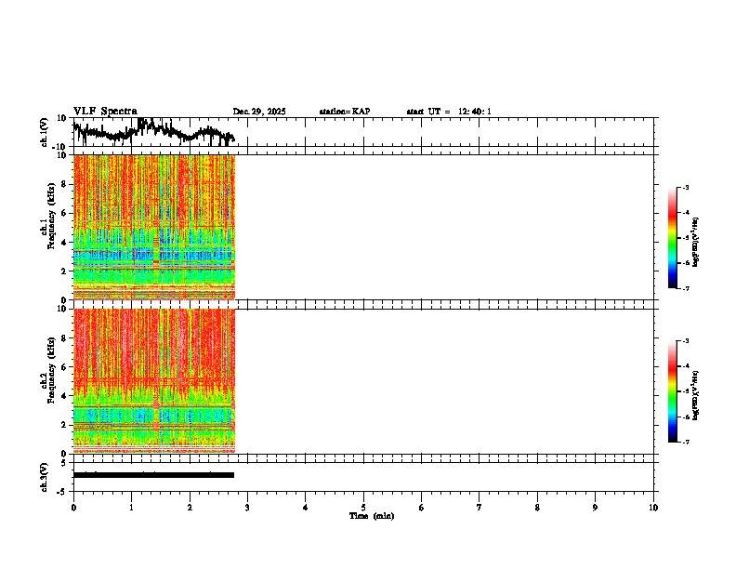Click the ch.2 spectrogram color image
This screenshot has height=569, width=736.
tap(154, 381)
